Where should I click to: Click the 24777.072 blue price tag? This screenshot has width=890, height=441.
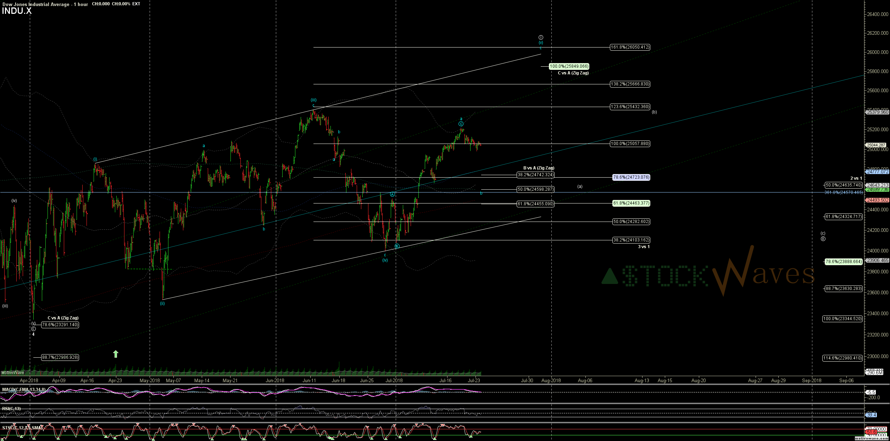click(877, 172)
